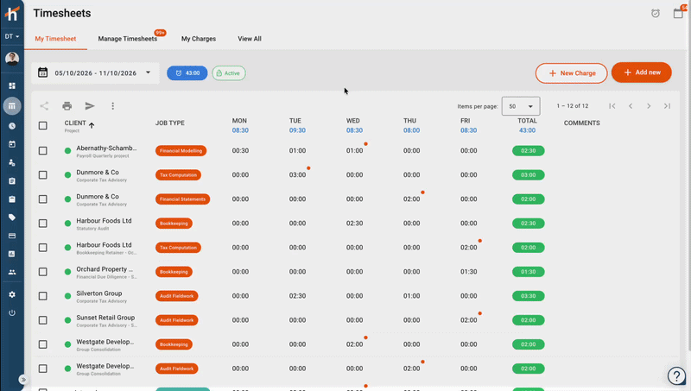The width and height of the screenshot is (691, 391).
Task: Open the dashboard icon in sidebar
Action: (x=12, y=85)
